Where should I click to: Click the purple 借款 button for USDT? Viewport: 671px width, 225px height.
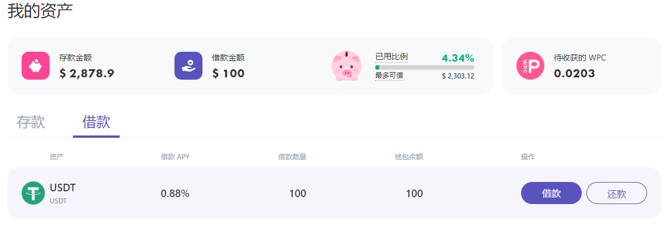click(x=551, y=193)
